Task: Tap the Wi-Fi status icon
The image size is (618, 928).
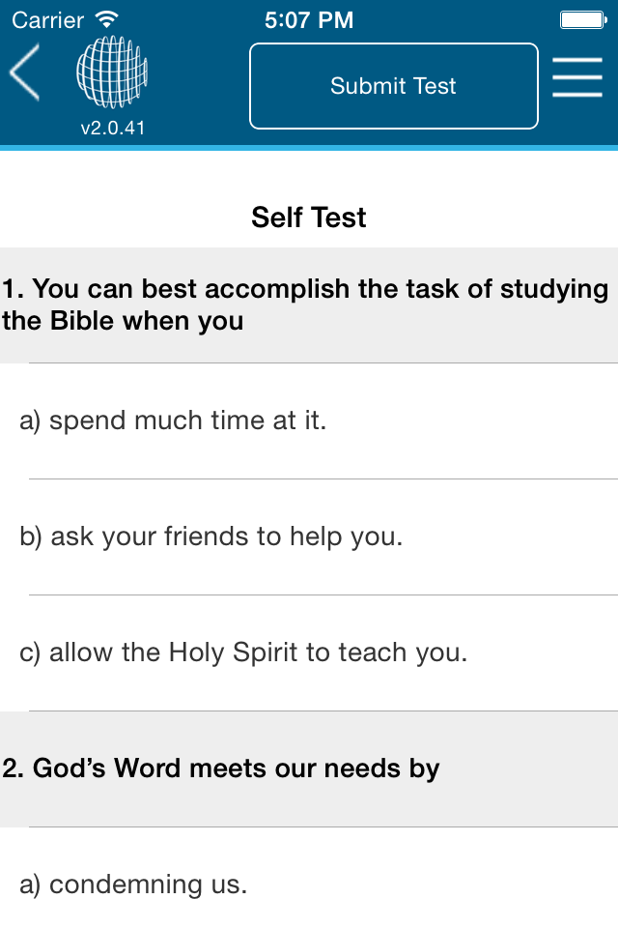Action: pos(107,20)
